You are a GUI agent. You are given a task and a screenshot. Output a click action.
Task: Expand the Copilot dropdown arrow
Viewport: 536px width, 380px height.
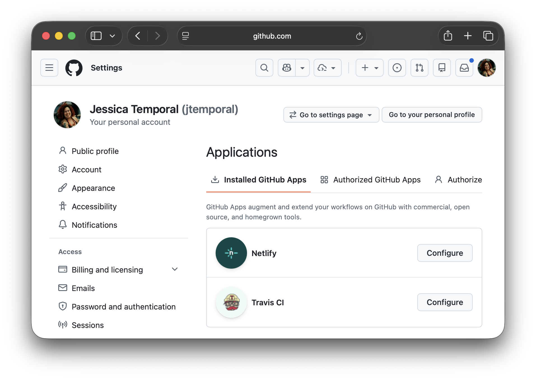[x=302, y=68]
